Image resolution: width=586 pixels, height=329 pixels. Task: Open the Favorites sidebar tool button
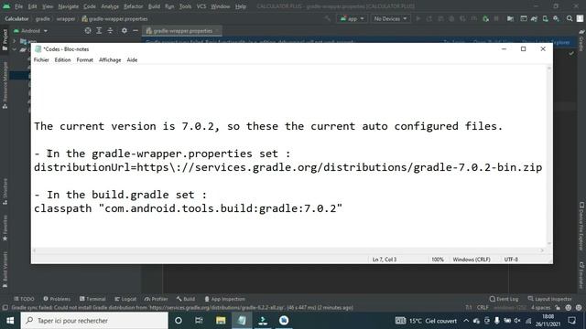[5, 228]
